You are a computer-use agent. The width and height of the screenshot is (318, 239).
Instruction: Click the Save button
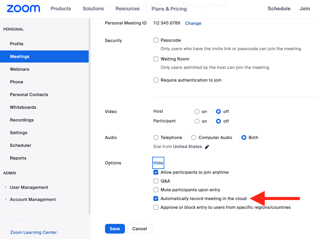click(x=115, y=229)
